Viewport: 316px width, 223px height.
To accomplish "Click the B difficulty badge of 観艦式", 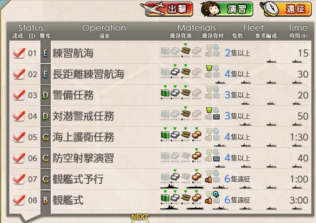I will click(x=46, y=200).
